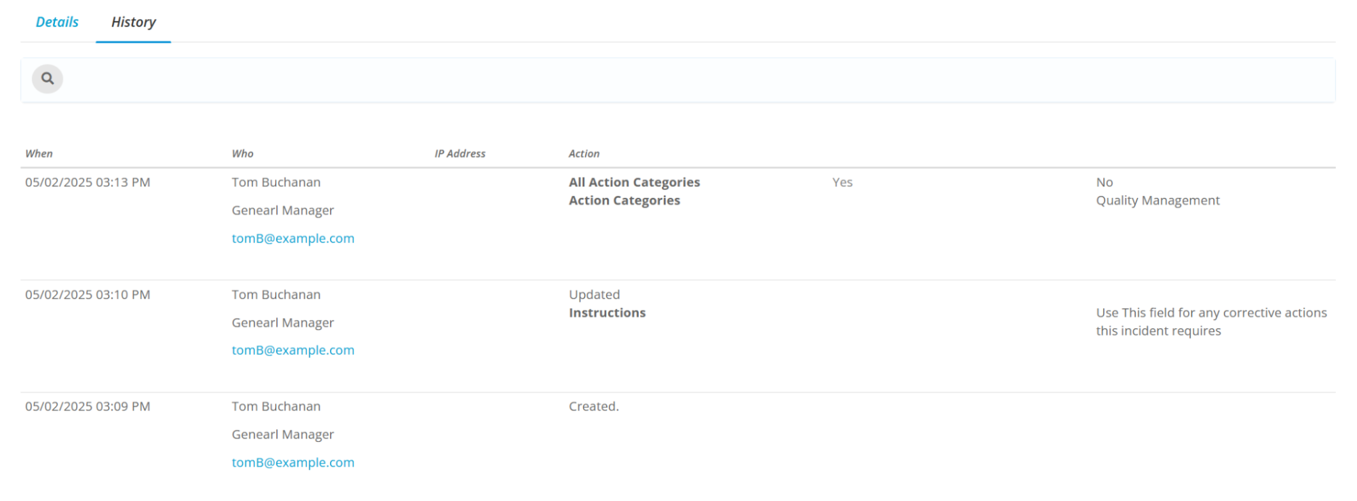Select the 05/02/2025 03:13 PM timestamp
This screenshot has height=501, width=1357.
88,182
